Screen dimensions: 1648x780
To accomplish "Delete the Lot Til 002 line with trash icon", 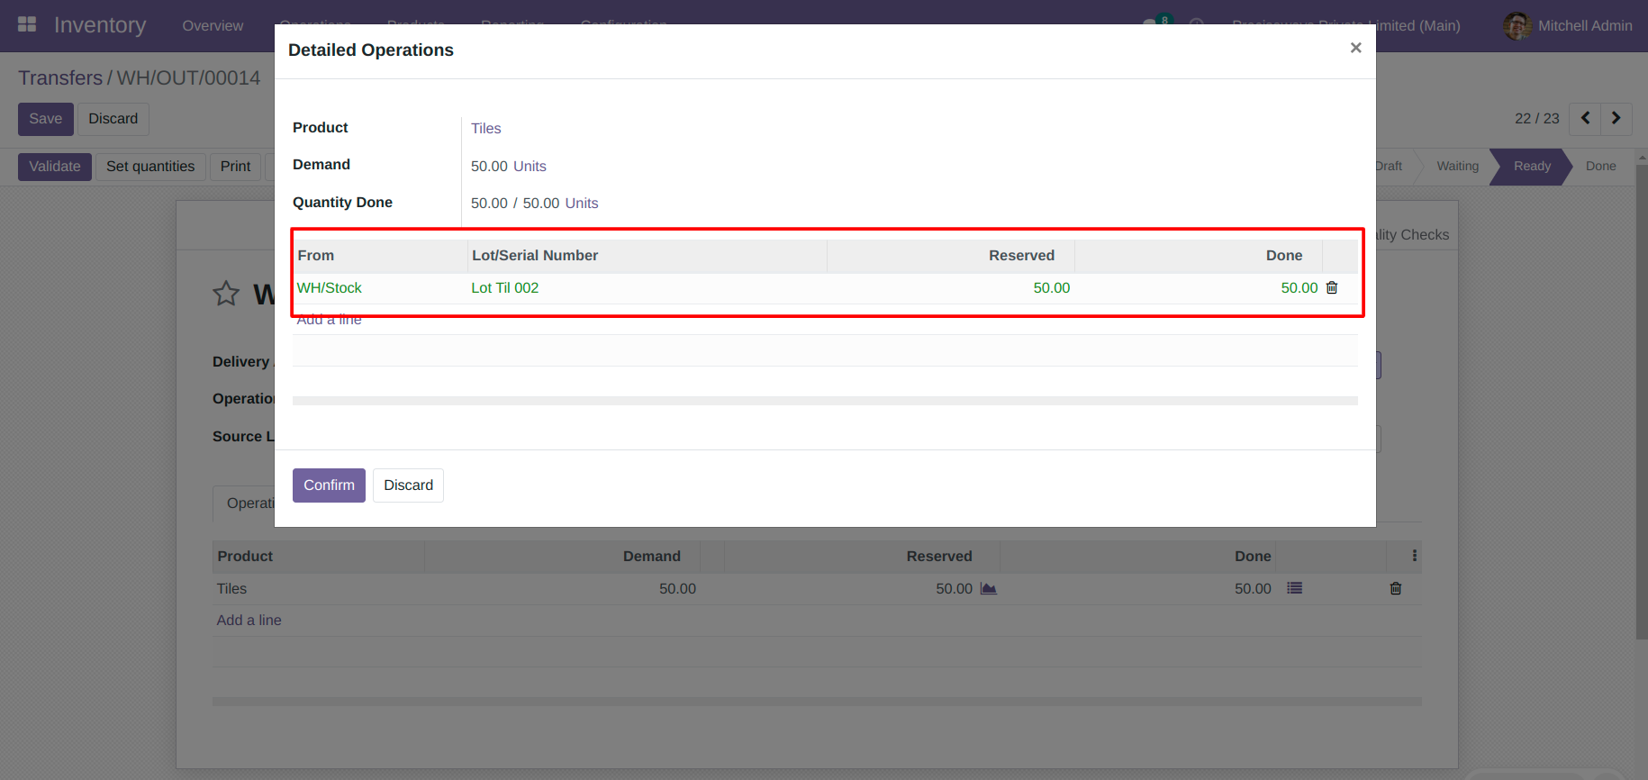I will pos(1332,287).
